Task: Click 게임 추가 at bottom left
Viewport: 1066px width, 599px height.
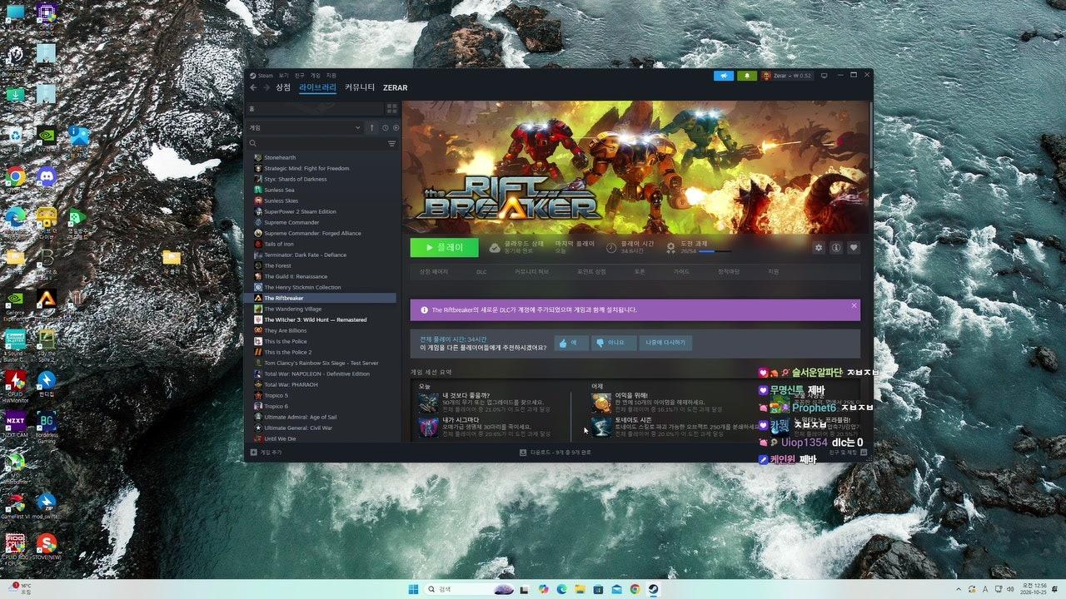Action: pyautogui.click(x=267, y=452)
